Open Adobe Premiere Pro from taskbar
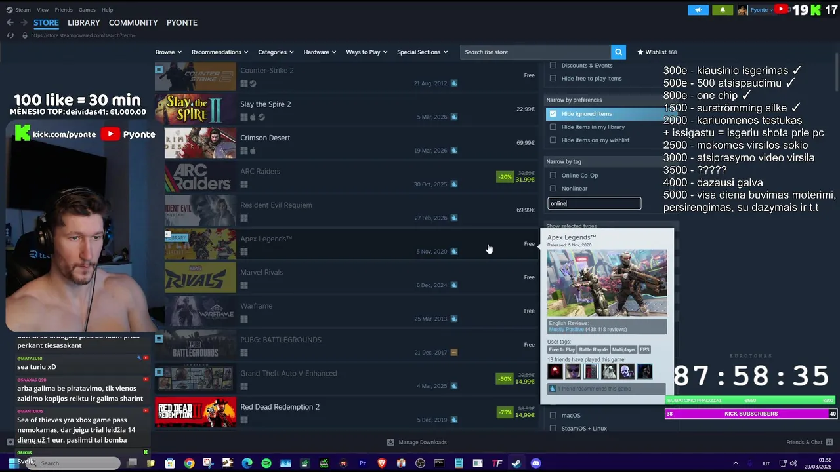The height and width of the screenshot is (472, 840). pyautogui.click(x=362, y=463)
